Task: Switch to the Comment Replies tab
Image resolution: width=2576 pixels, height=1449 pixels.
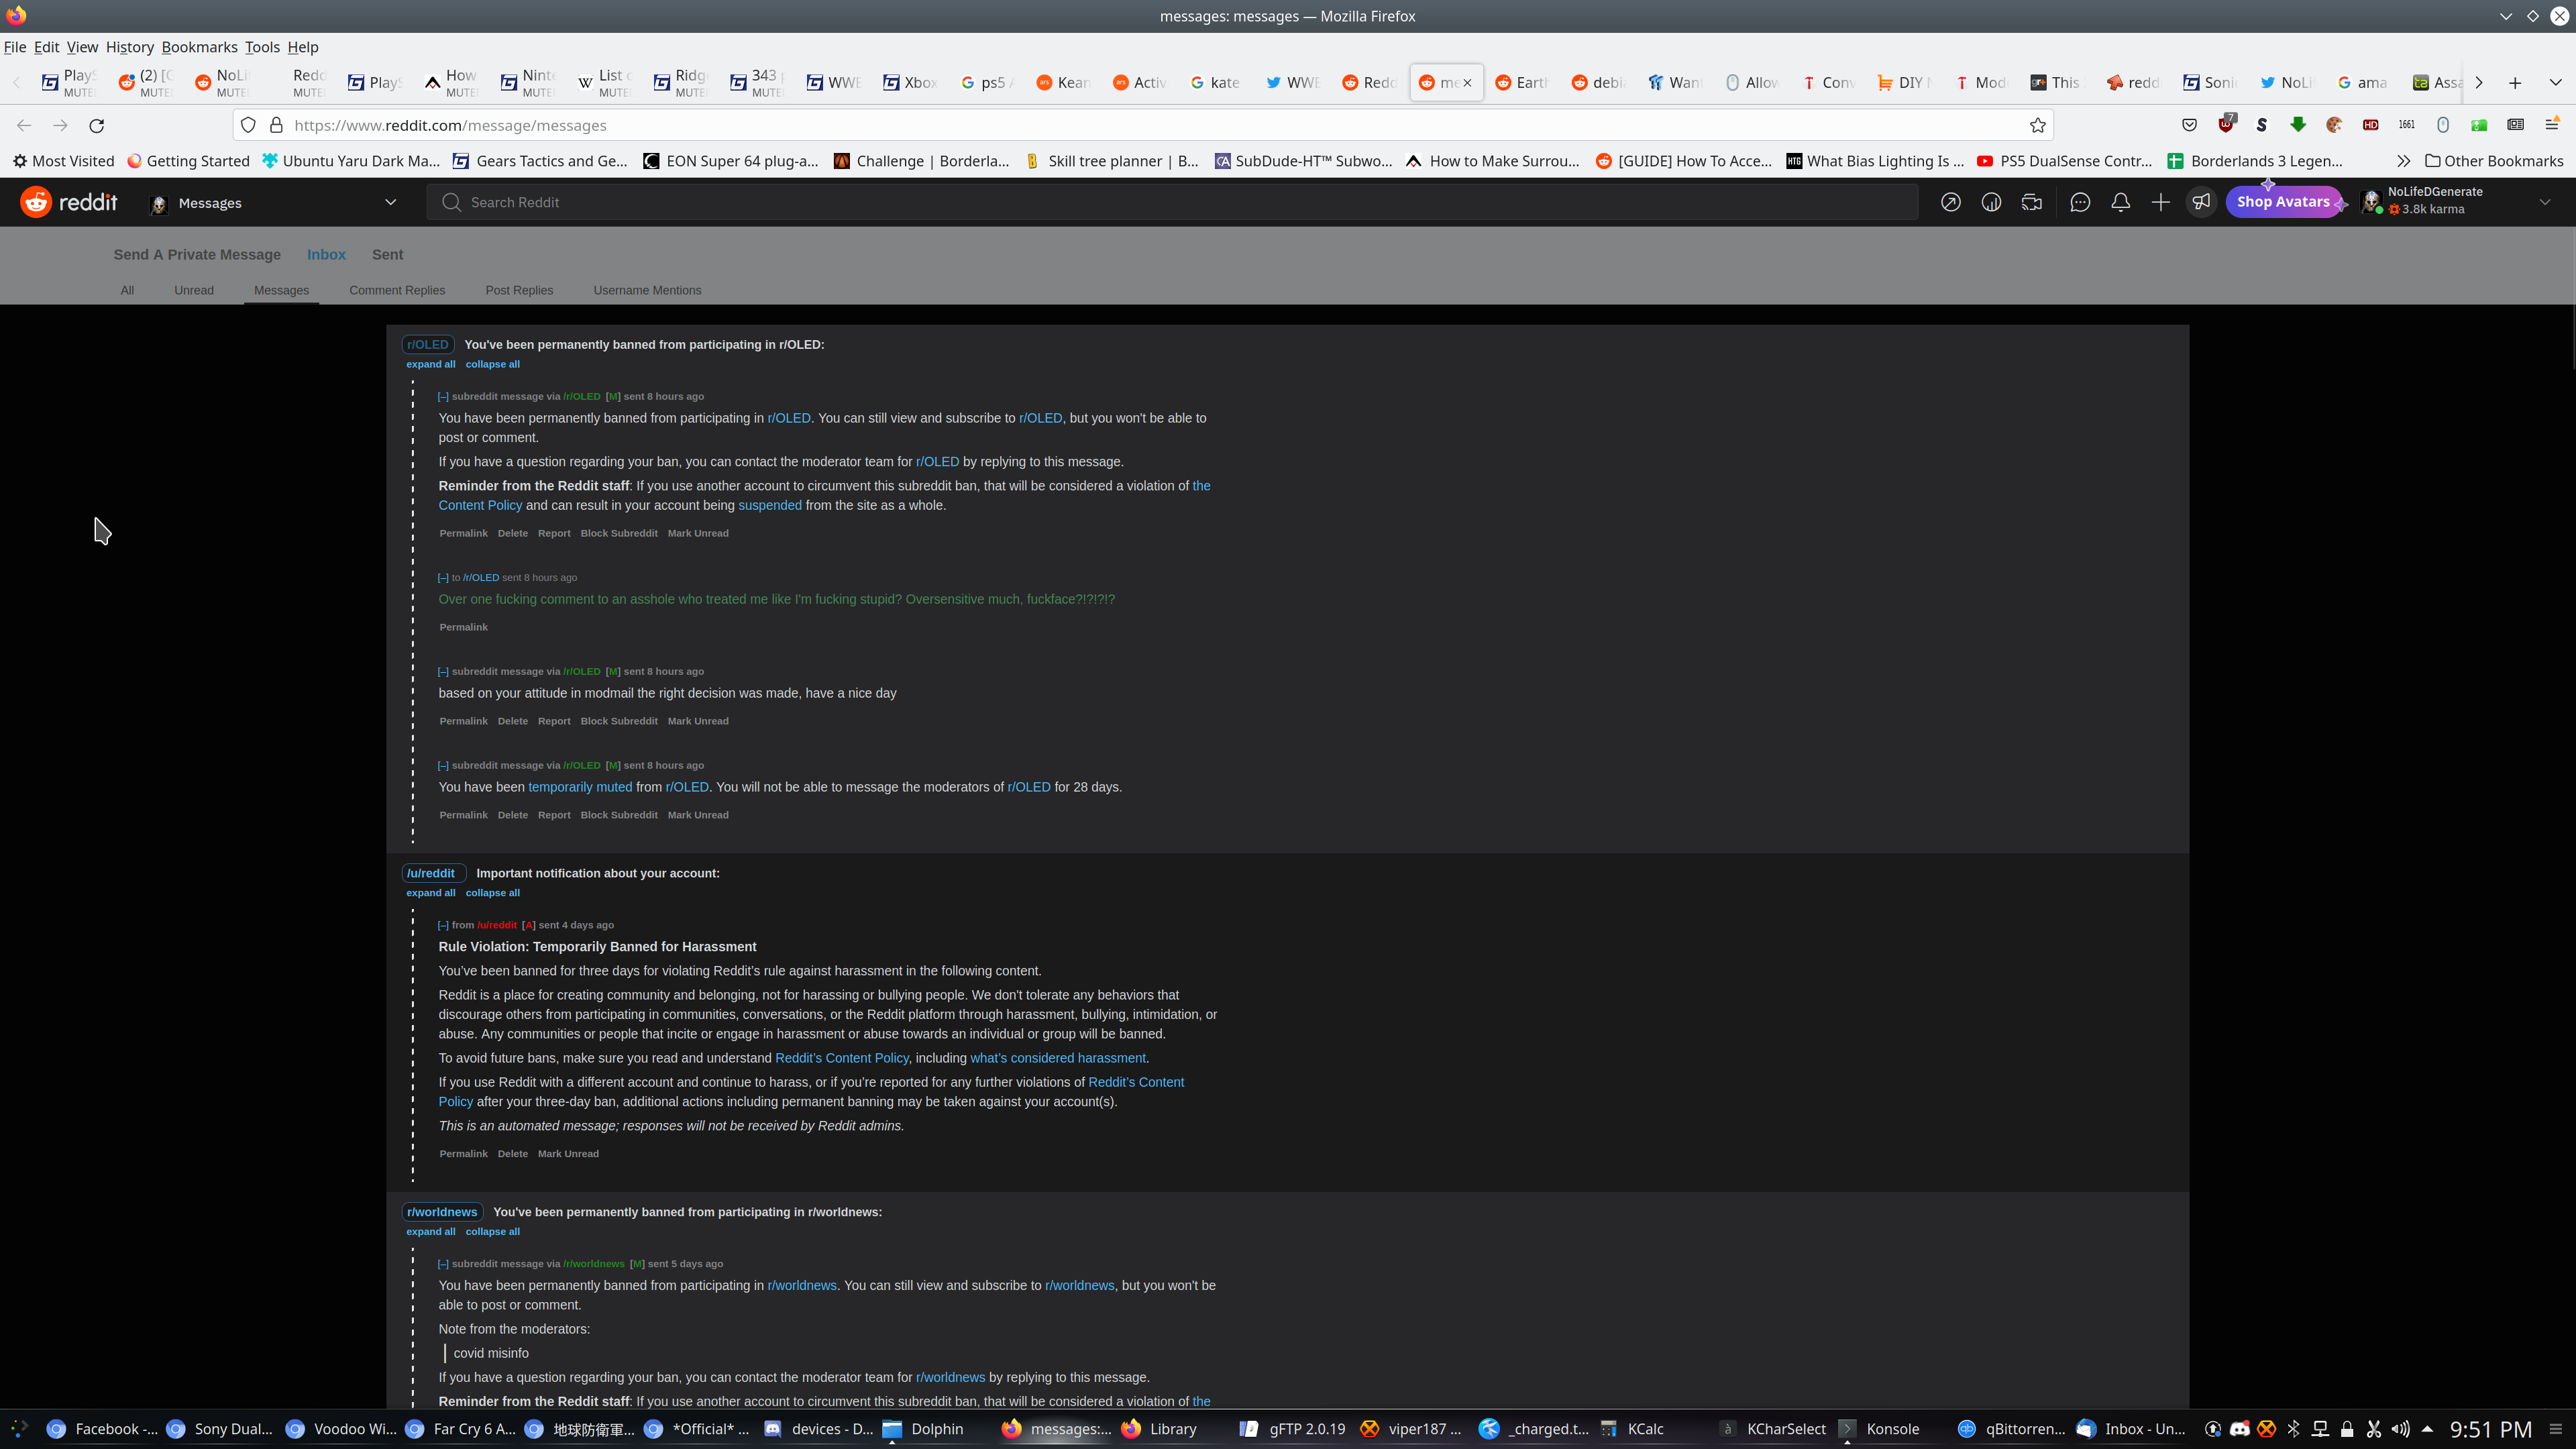Action: click(397, 290)
